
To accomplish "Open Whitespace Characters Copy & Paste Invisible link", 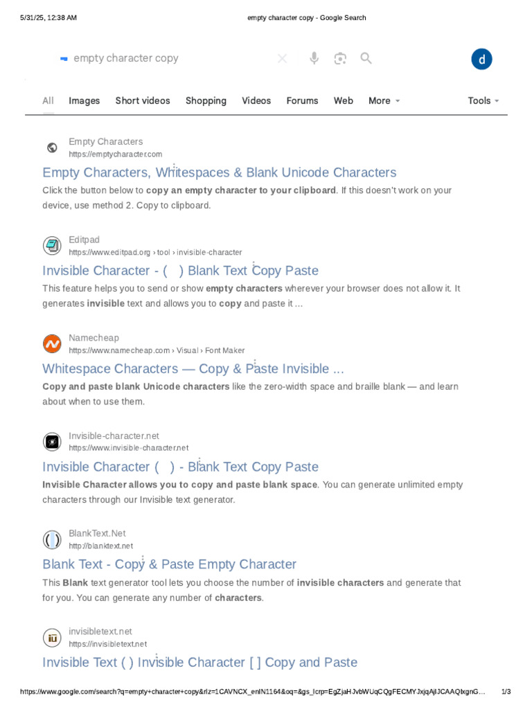I will [x=193, y=368].
